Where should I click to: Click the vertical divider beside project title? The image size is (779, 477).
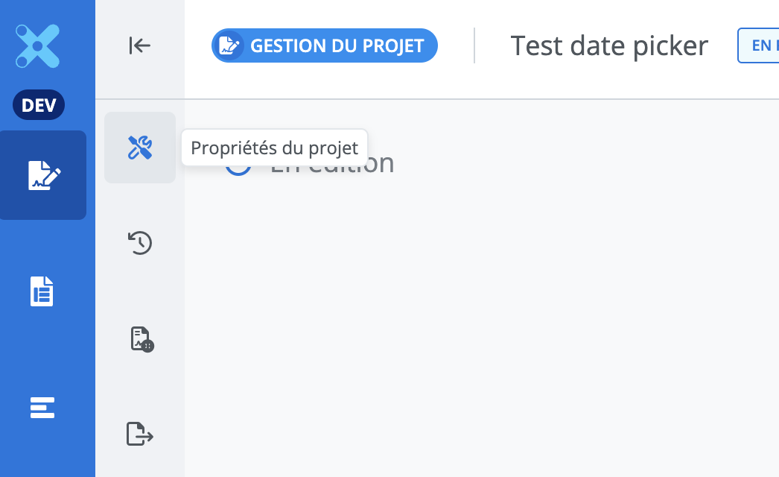[x=474, y=45]
